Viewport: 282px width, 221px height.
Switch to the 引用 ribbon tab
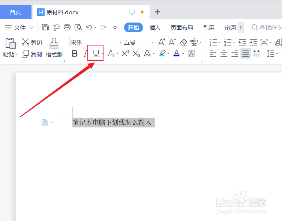(209, 27)
